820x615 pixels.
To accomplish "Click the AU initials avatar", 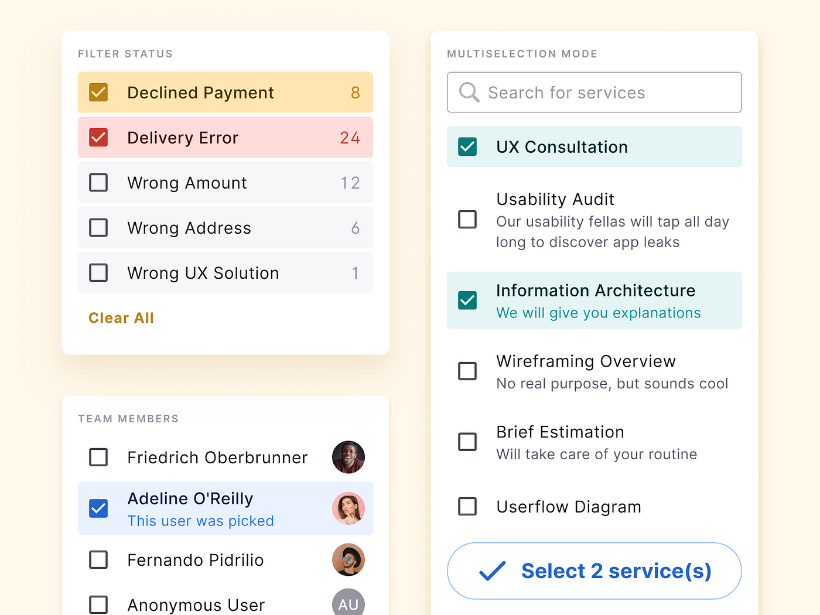I will pyautogui.click(x=348, y=603).
